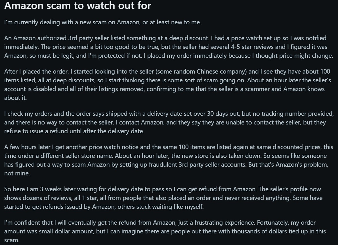Viewport: 338px width, 245px height.
Task: Click the paragraph beginning 'After I placed the order'
Action: tap(167, 85)
